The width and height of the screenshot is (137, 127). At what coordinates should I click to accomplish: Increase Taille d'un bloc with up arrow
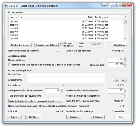point(126,64)
